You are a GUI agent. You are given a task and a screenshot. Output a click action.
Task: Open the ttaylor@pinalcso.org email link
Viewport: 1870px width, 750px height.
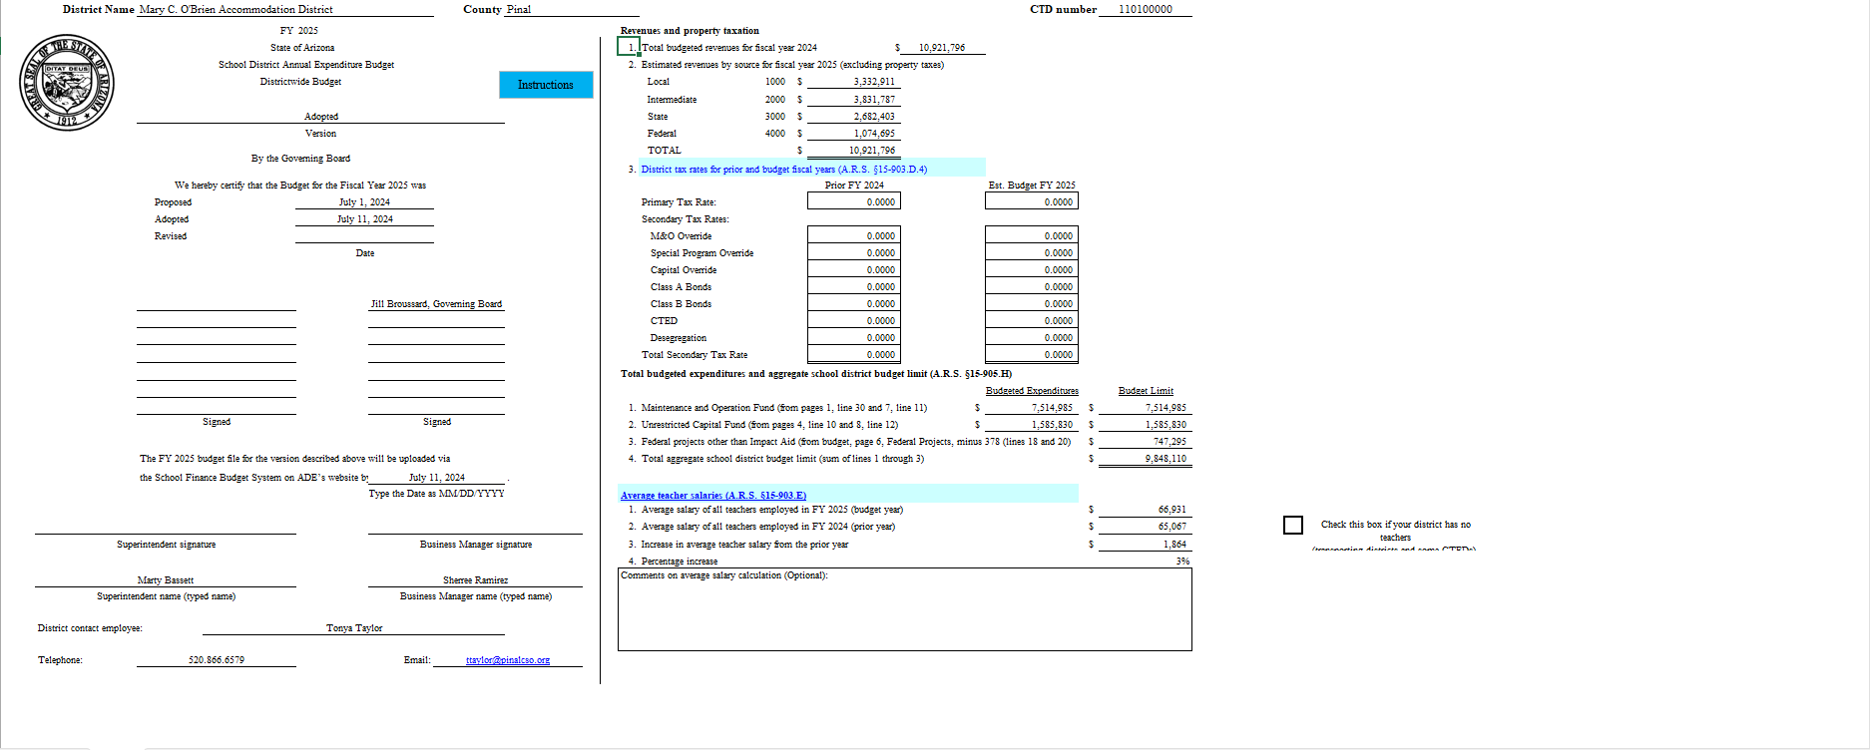(x=508, y=660)
